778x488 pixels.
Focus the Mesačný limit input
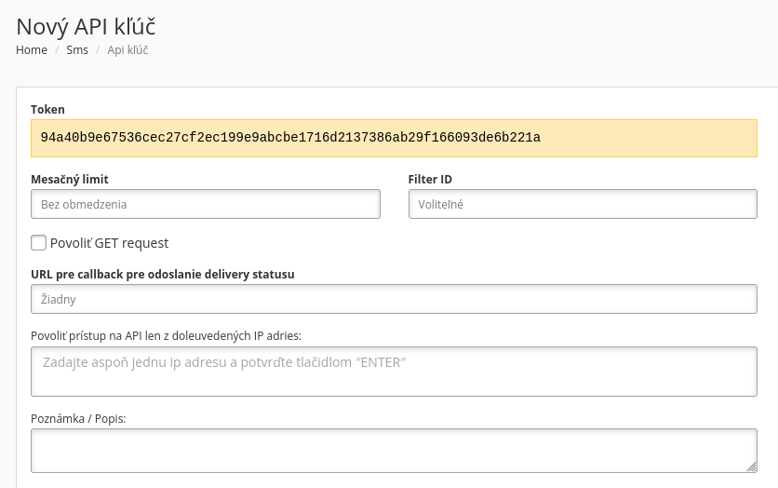point(206,204)
